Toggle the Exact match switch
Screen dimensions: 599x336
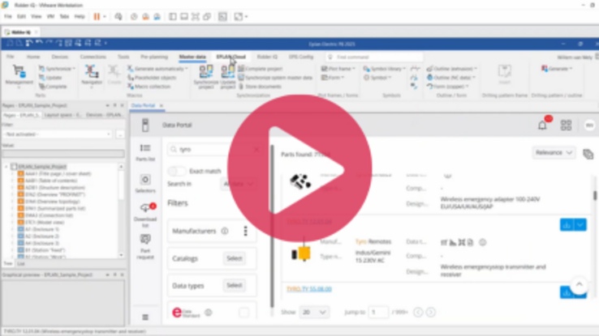coord(177,171)
